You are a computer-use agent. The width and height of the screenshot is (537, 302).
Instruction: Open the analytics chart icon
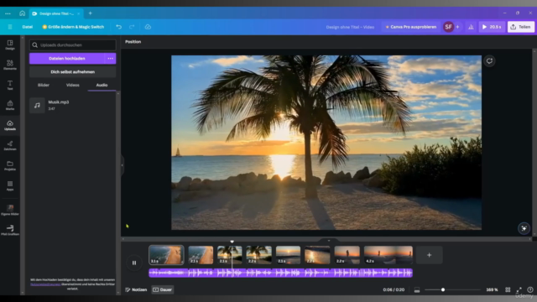[471, 27]
